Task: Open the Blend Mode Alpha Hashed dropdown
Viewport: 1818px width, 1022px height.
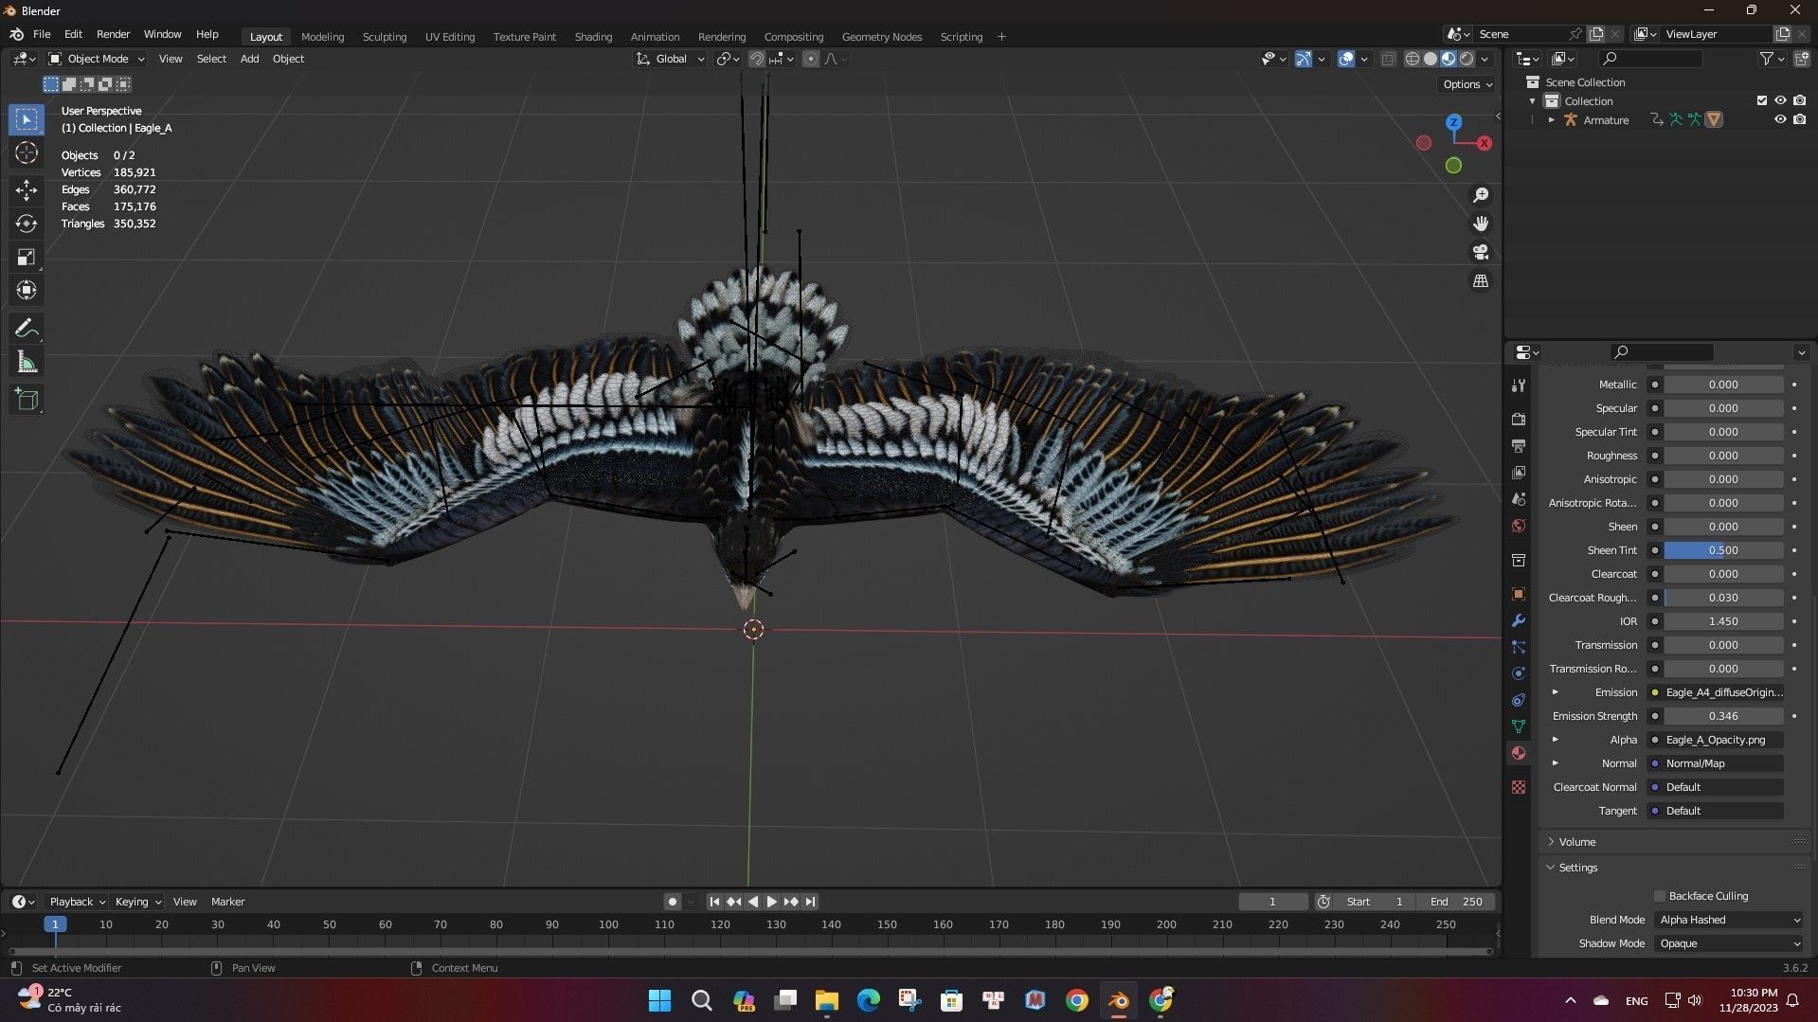Action: pos(1729,920)
